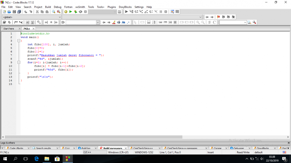Collapse the main function fold at line 3
This screenshot has height=163, width=291.
pos(19,41)
